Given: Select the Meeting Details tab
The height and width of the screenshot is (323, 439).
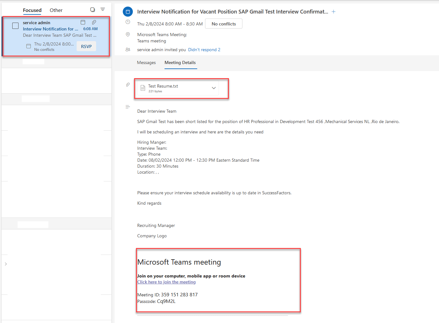Looking at the screenshot, I should 180,63.
